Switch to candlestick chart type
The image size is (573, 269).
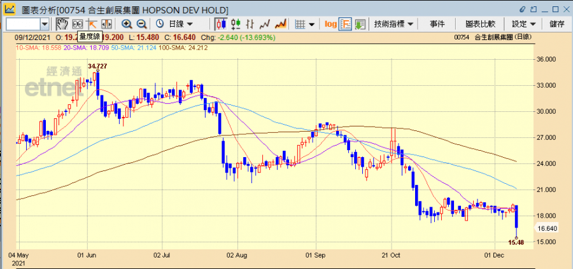pyautogui.click(x=221, y=24)
